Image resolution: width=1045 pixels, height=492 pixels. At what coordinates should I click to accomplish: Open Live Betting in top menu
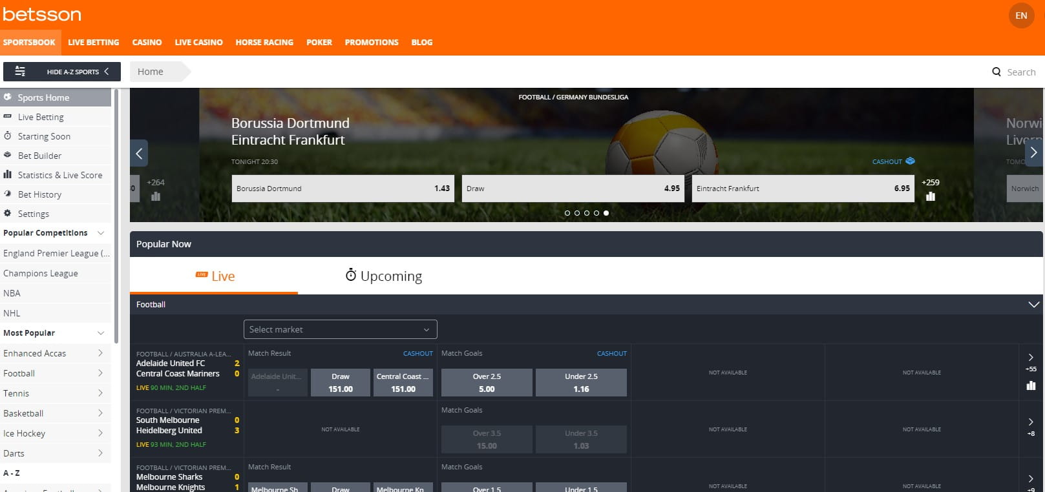[x=94, y=43]
